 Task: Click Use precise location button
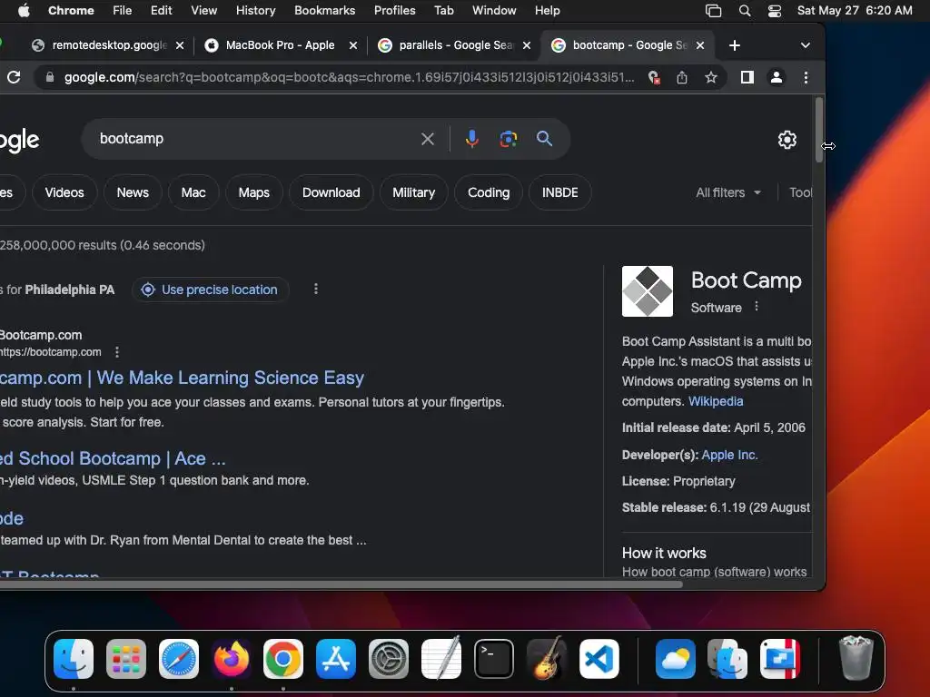coord(210,290)
